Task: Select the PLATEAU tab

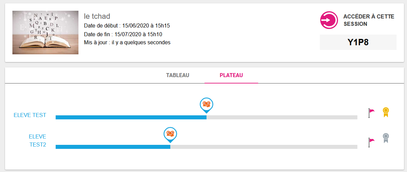Action: 231,75
